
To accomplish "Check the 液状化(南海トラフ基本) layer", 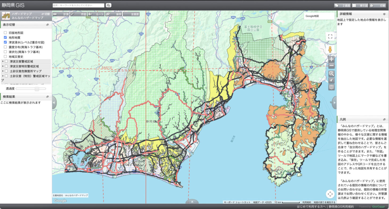I will 5,52.
